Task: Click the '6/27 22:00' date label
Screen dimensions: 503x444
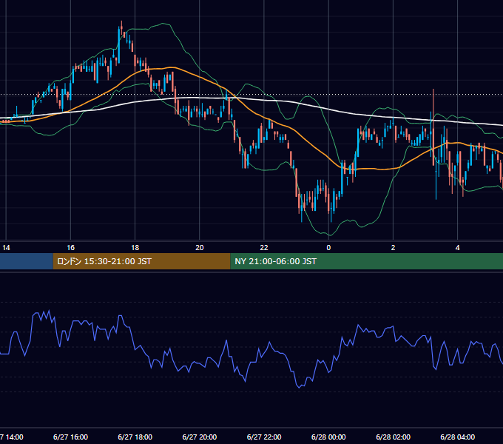Action: click(x=264, y=437)
